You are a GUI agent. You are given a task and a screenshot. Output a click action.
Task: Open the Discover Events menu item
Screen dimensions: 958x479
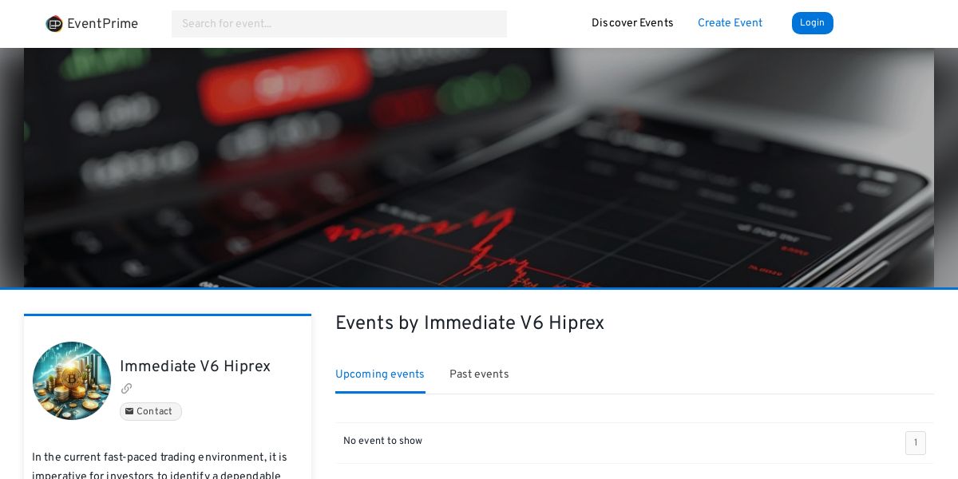(632, 23)
